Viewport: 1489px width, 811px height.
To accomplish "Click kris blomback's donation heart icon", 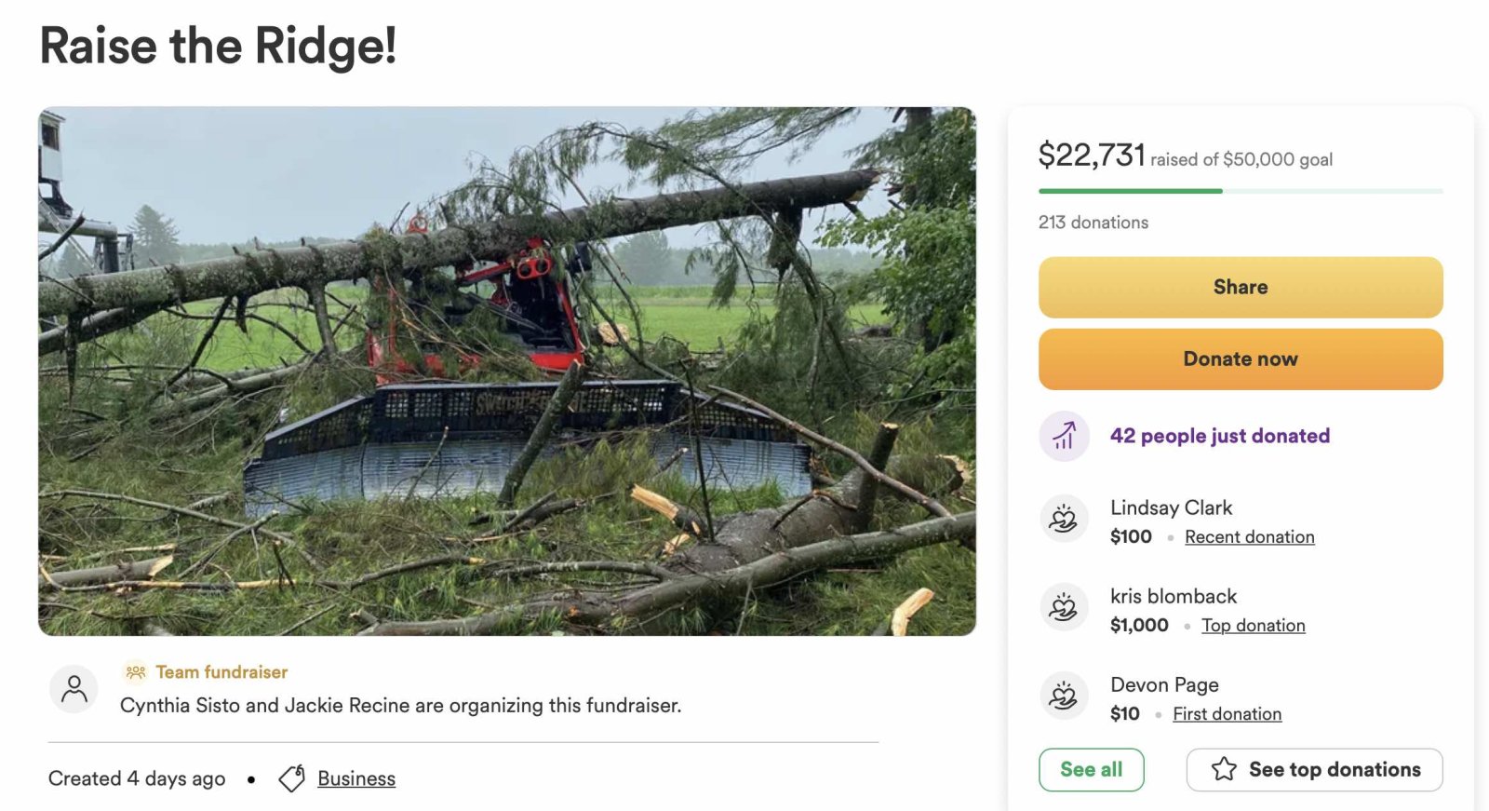I will point(1064,608).
